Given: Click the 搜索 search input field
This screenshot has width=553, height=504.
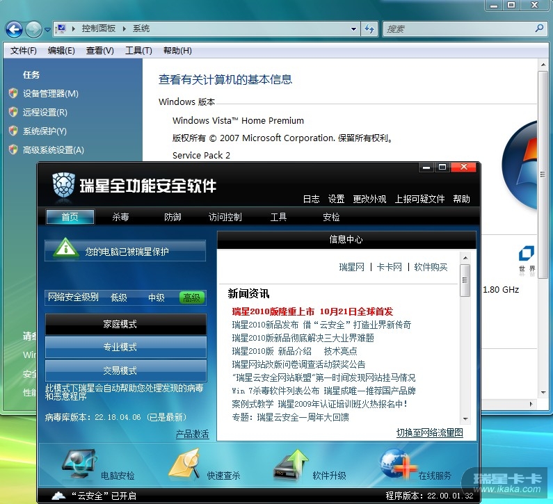Looking at the screenshot, I should coord(458,29).
